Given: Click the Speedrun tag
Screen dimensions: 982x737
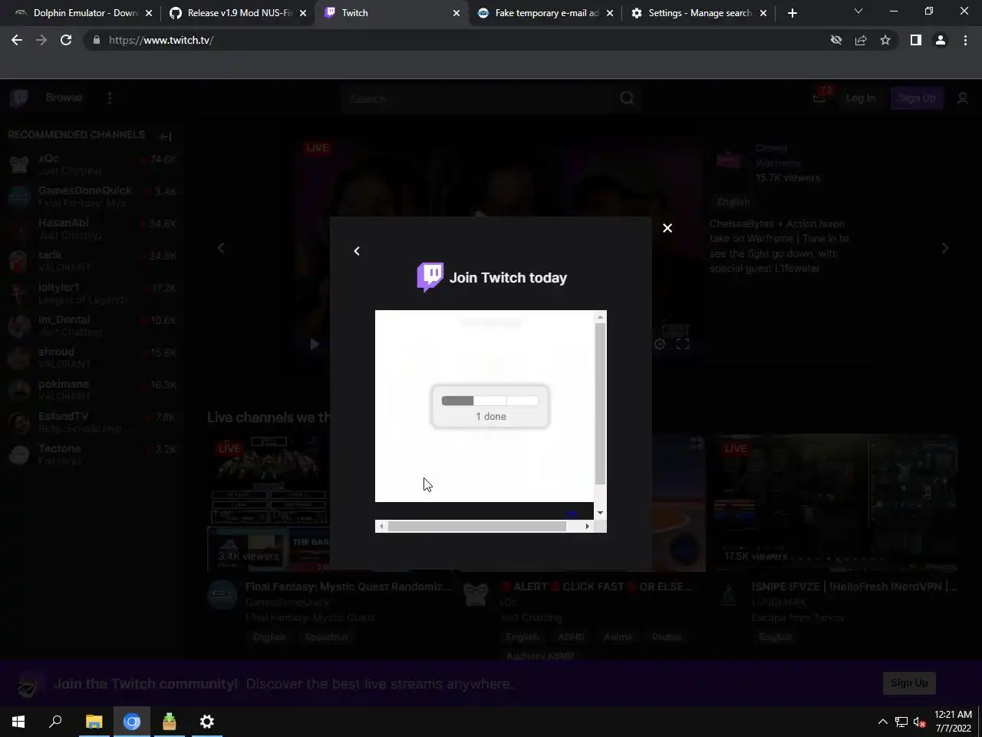Looking at the screenshot, I should coord(326,637).
